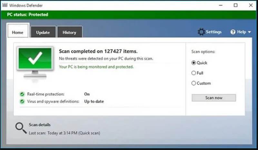Open Settings via the gear icon
This screenshot has width=258, height=150.
point(201,32)
